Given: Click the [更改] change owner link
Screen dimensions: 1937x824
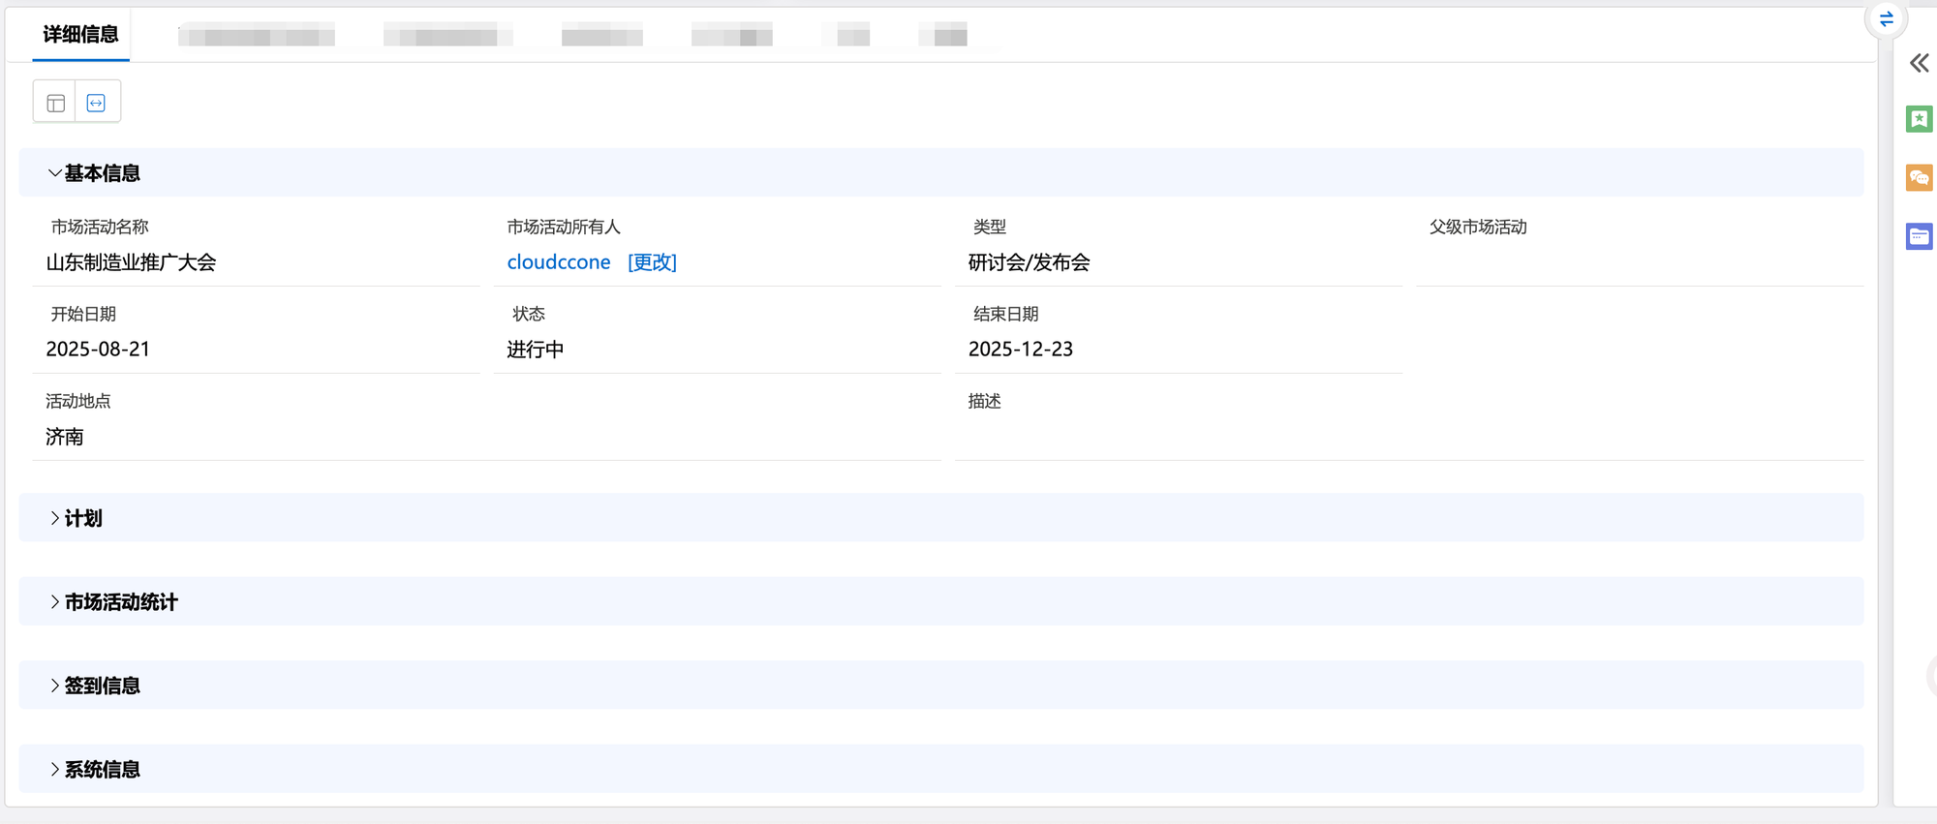Looking at the screenshot, I should pos(652,262).
